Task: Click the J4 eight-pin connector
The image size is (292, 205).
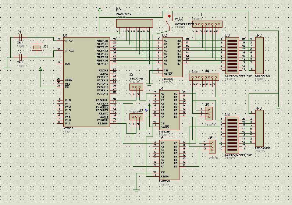Action: click(x=203, y=77)
